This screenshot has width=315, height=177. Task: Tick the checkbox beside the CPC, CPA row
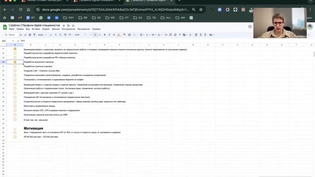tap(15, 110)
